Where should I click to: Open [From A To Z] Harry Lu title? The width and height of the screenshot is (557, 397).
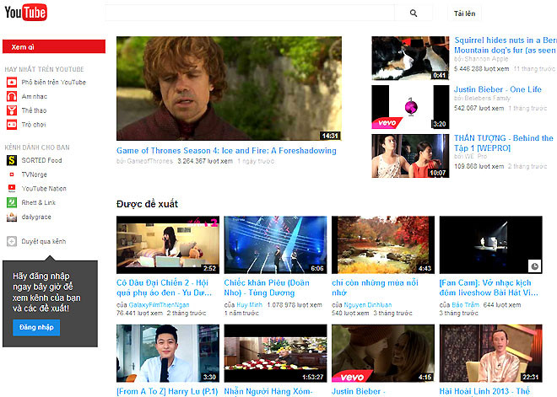coord(167,392)
